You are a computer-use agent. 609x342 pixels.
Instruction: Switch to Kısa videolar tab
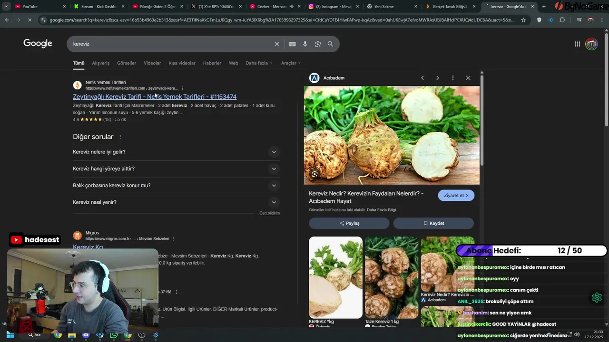[x=182, y=63]
